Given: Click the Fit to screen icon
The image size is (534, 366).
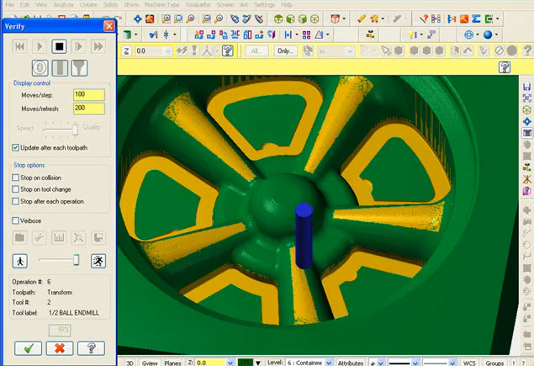Looking at the screenshot, I should pos(138,19).
